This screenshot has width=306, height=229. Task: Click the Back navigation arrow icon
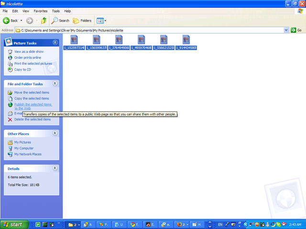pos(6,21)
